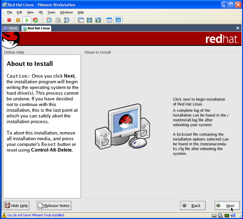Click the green Power On play icon
This screenshot has height=219, width=243.
pyautogui.click(x=27, y=20)
